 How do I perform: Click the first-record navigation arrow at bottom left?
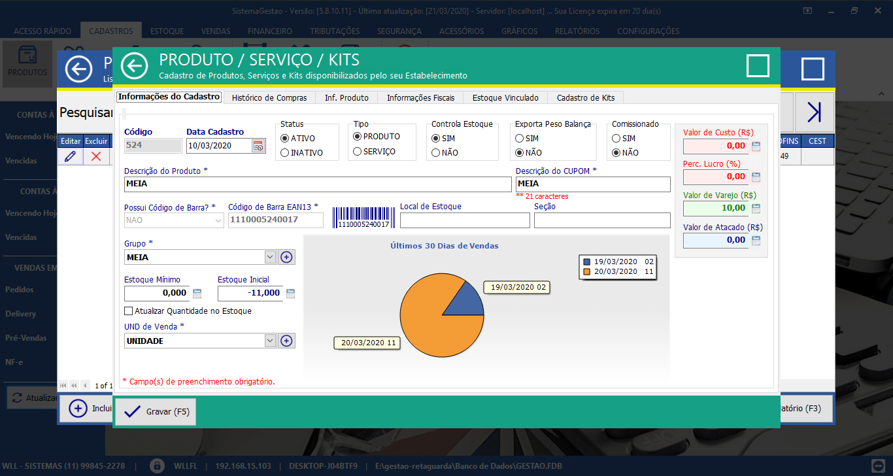[x=63, y=386]
